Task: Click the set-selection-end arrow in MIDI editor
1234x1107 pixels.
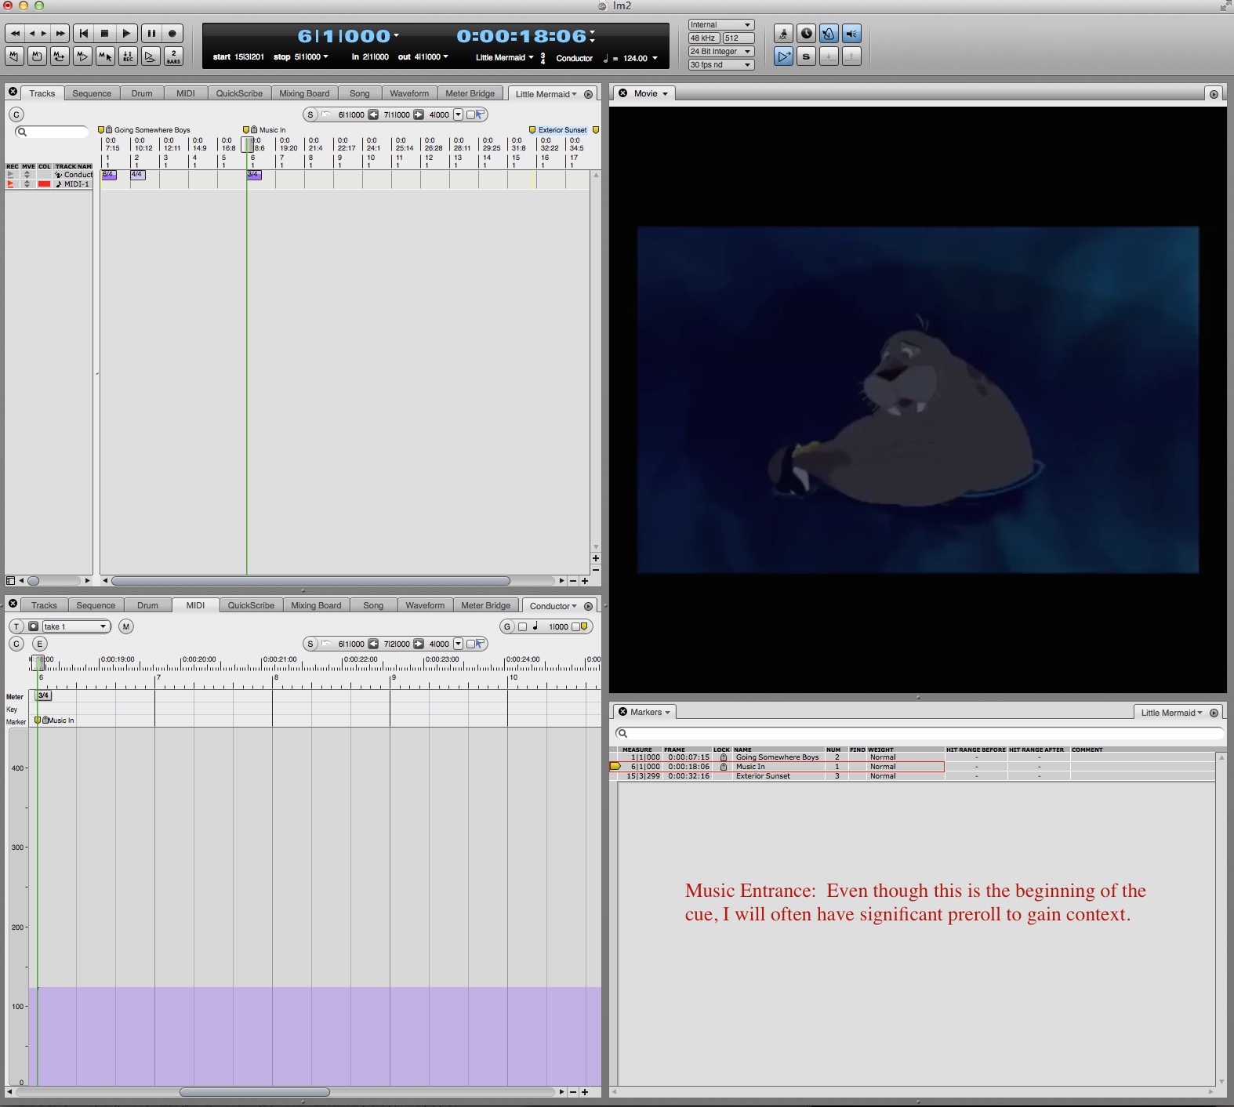Action: pyautogui.click(x=419, y=644)
